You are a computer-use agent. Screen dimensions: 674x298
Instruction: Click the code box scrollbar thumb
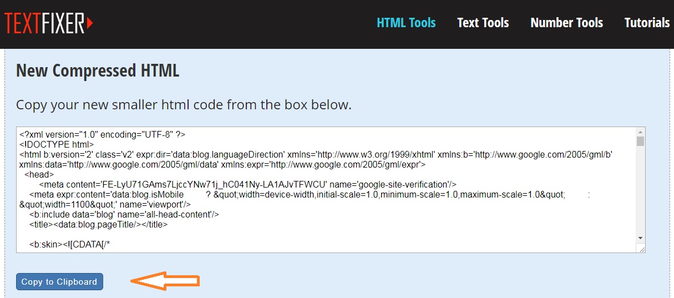[640, 142]
